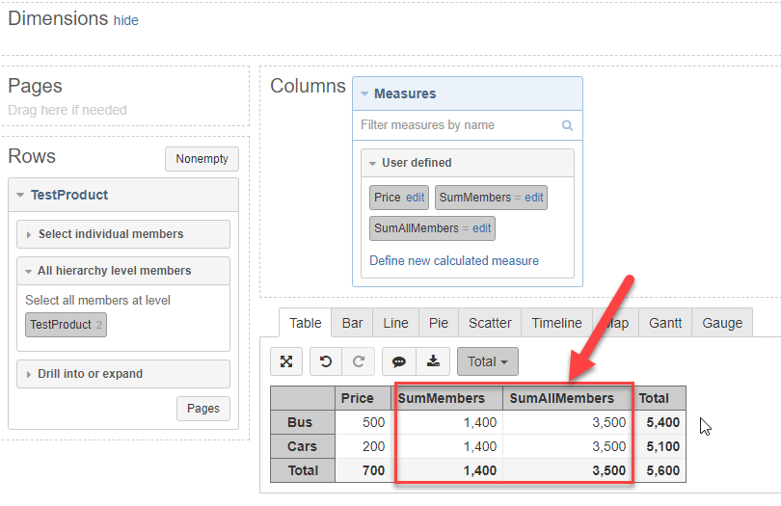Switch to the Bar chart tab
Viewport: 781px width, 506px height.
pyautogui.click(x=352, y=323)
